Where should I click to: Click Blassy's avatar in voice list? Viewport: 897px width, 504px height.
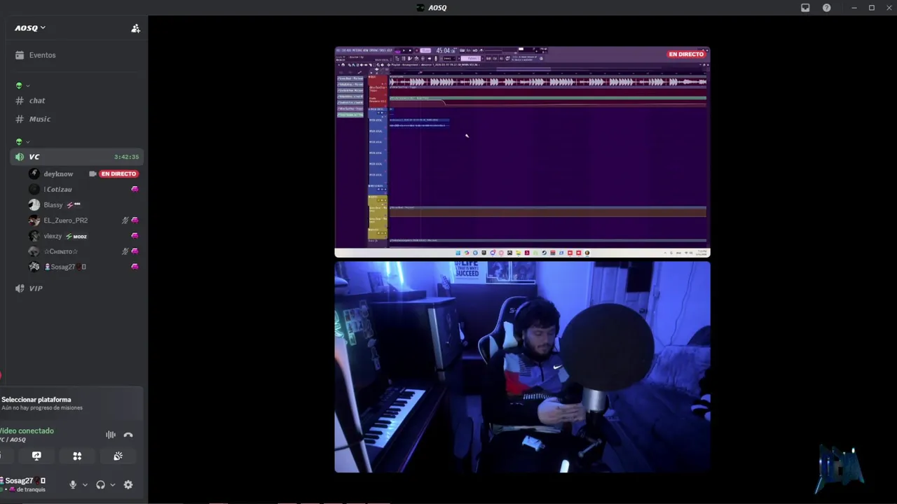(34, 204)
